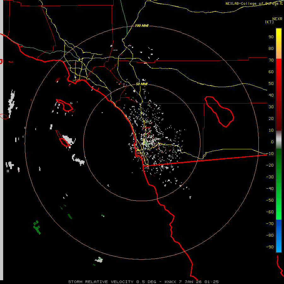Click the large gray echo over San Clemente Island
The image size is (284, 284).
(68, 140)
